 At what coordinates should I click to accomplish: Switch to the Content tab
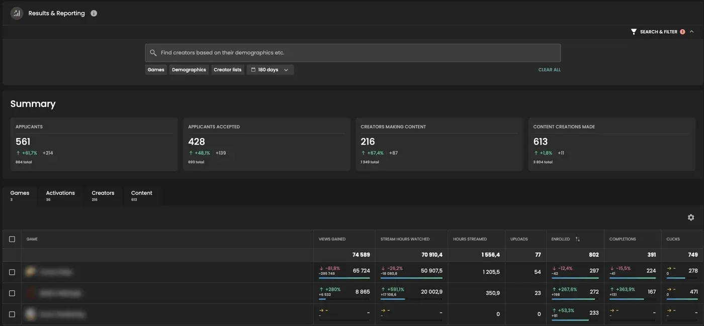(x=142, y=195)
